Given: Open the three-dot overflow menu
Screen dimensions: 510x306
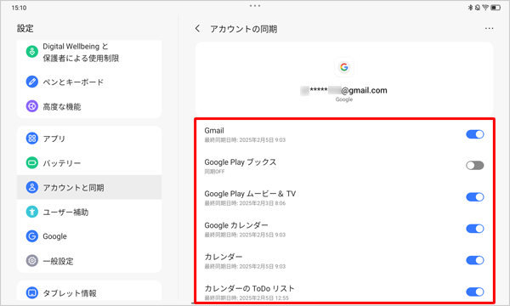Looking at the screenshot, I should click(489, 29).
